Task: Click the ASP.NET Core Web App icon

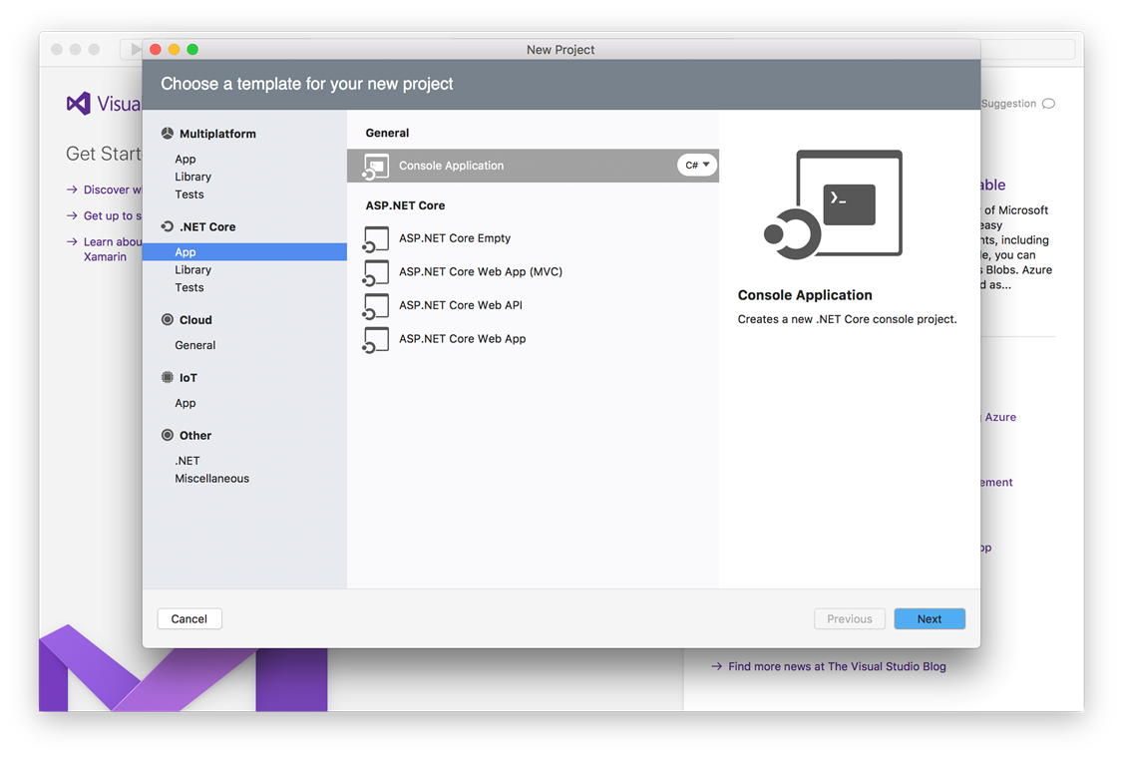Action: click(376, 340)
